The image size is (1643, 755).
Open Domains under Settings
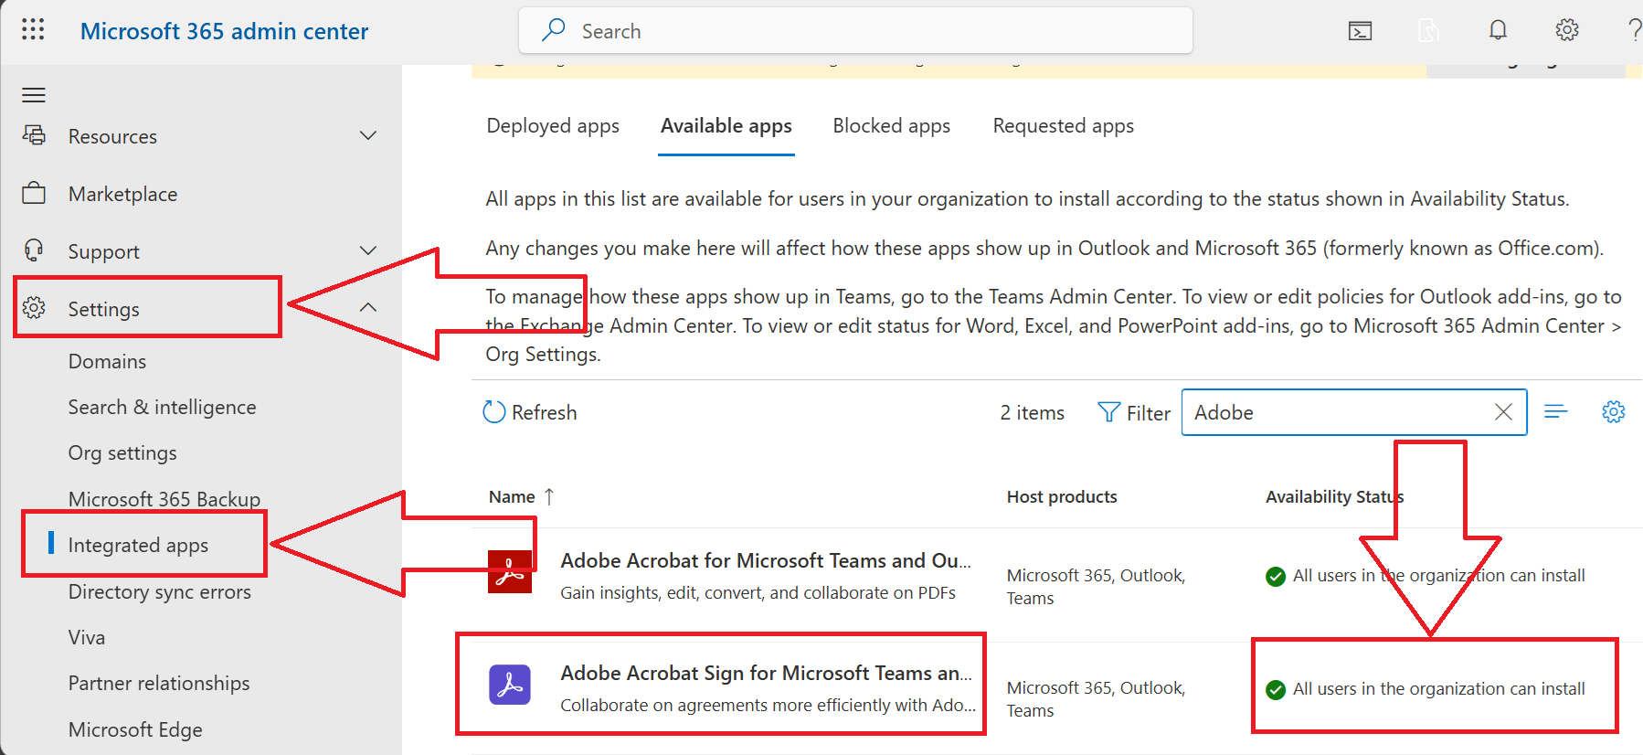coord(107,361)
